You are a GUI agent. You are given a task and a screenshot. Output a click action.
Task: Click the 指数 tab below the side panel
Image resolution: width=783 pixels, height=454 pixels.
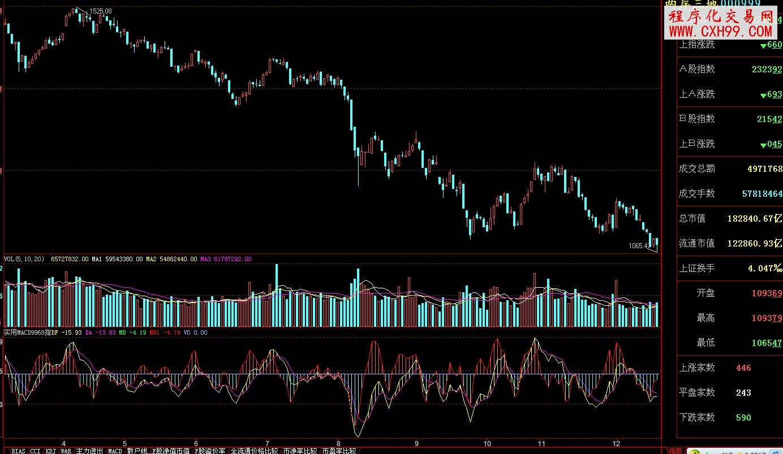pos(676,451)
